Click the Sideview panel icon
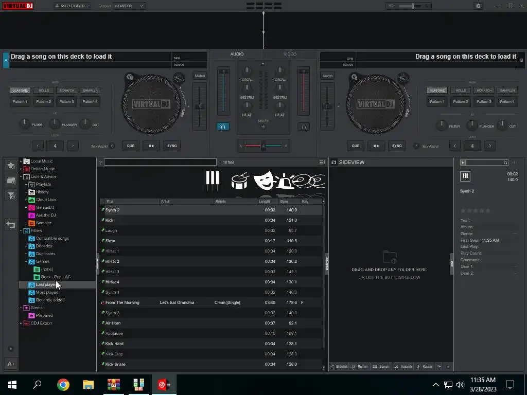 333,162
